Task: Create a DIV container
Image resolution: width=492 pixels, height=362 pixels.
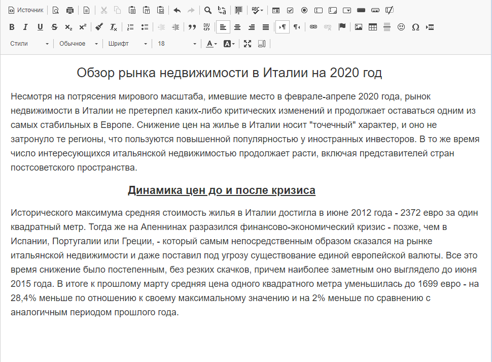Action: (206, 27)
